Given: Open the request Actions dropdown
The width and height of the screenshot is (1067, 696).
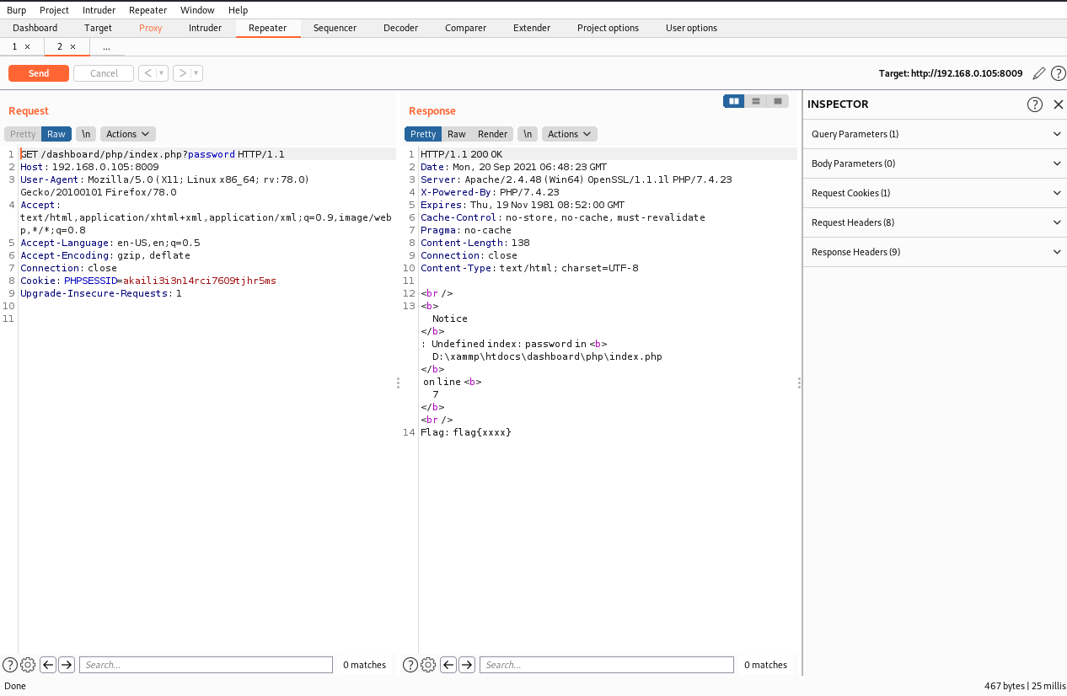Looking at the screenshot, I should point(127,134).
